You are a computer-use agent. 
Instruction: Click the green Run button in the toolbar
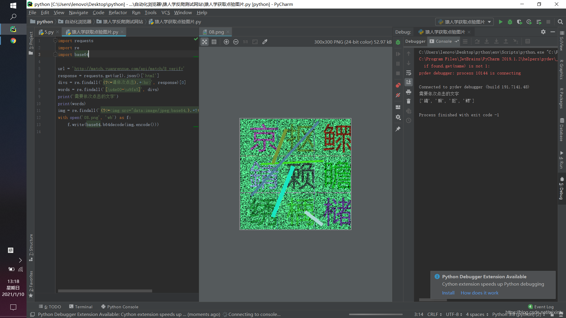click(x=501, y=22)
